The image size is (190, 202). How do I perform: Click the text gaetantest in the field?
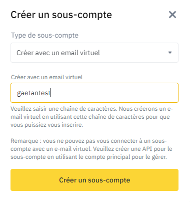coord(33,93)
